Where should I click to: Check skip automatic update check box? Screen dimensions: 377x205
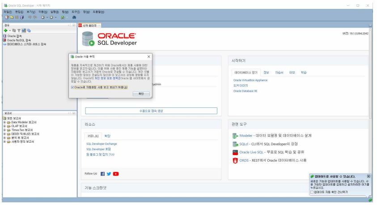click(x=312, y=192)
